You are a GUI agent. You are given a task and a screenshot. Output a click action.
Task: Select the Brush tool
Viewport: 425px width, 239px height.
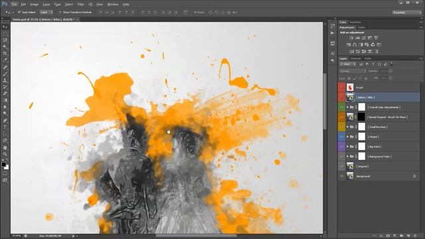[x=5, y=74]
